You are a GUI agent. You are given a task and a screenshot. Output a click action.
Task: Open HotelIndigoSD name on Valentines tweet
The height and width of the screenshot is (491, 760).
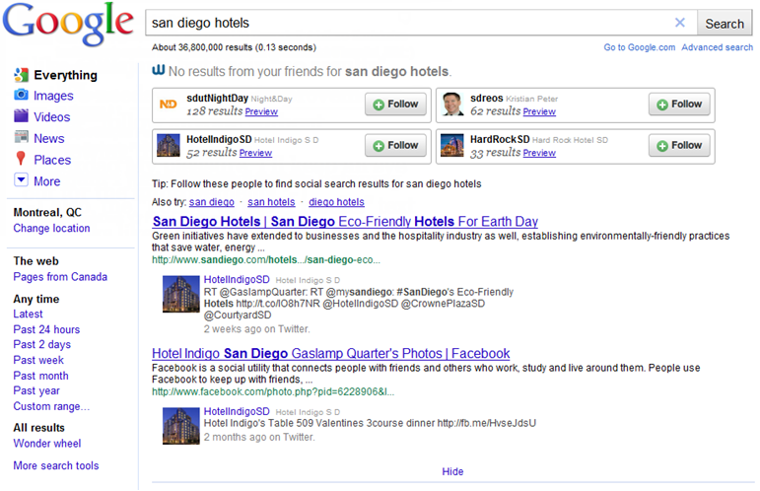237,411
